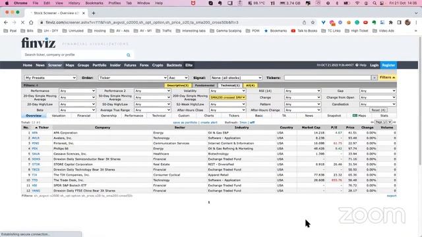
Task: Stop loading the page in Chrome
Action: point(22,22)
